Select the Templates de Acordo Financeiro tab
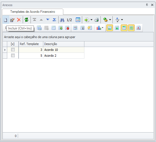Viewport: 156px width, 142px height. pos(33,12)
